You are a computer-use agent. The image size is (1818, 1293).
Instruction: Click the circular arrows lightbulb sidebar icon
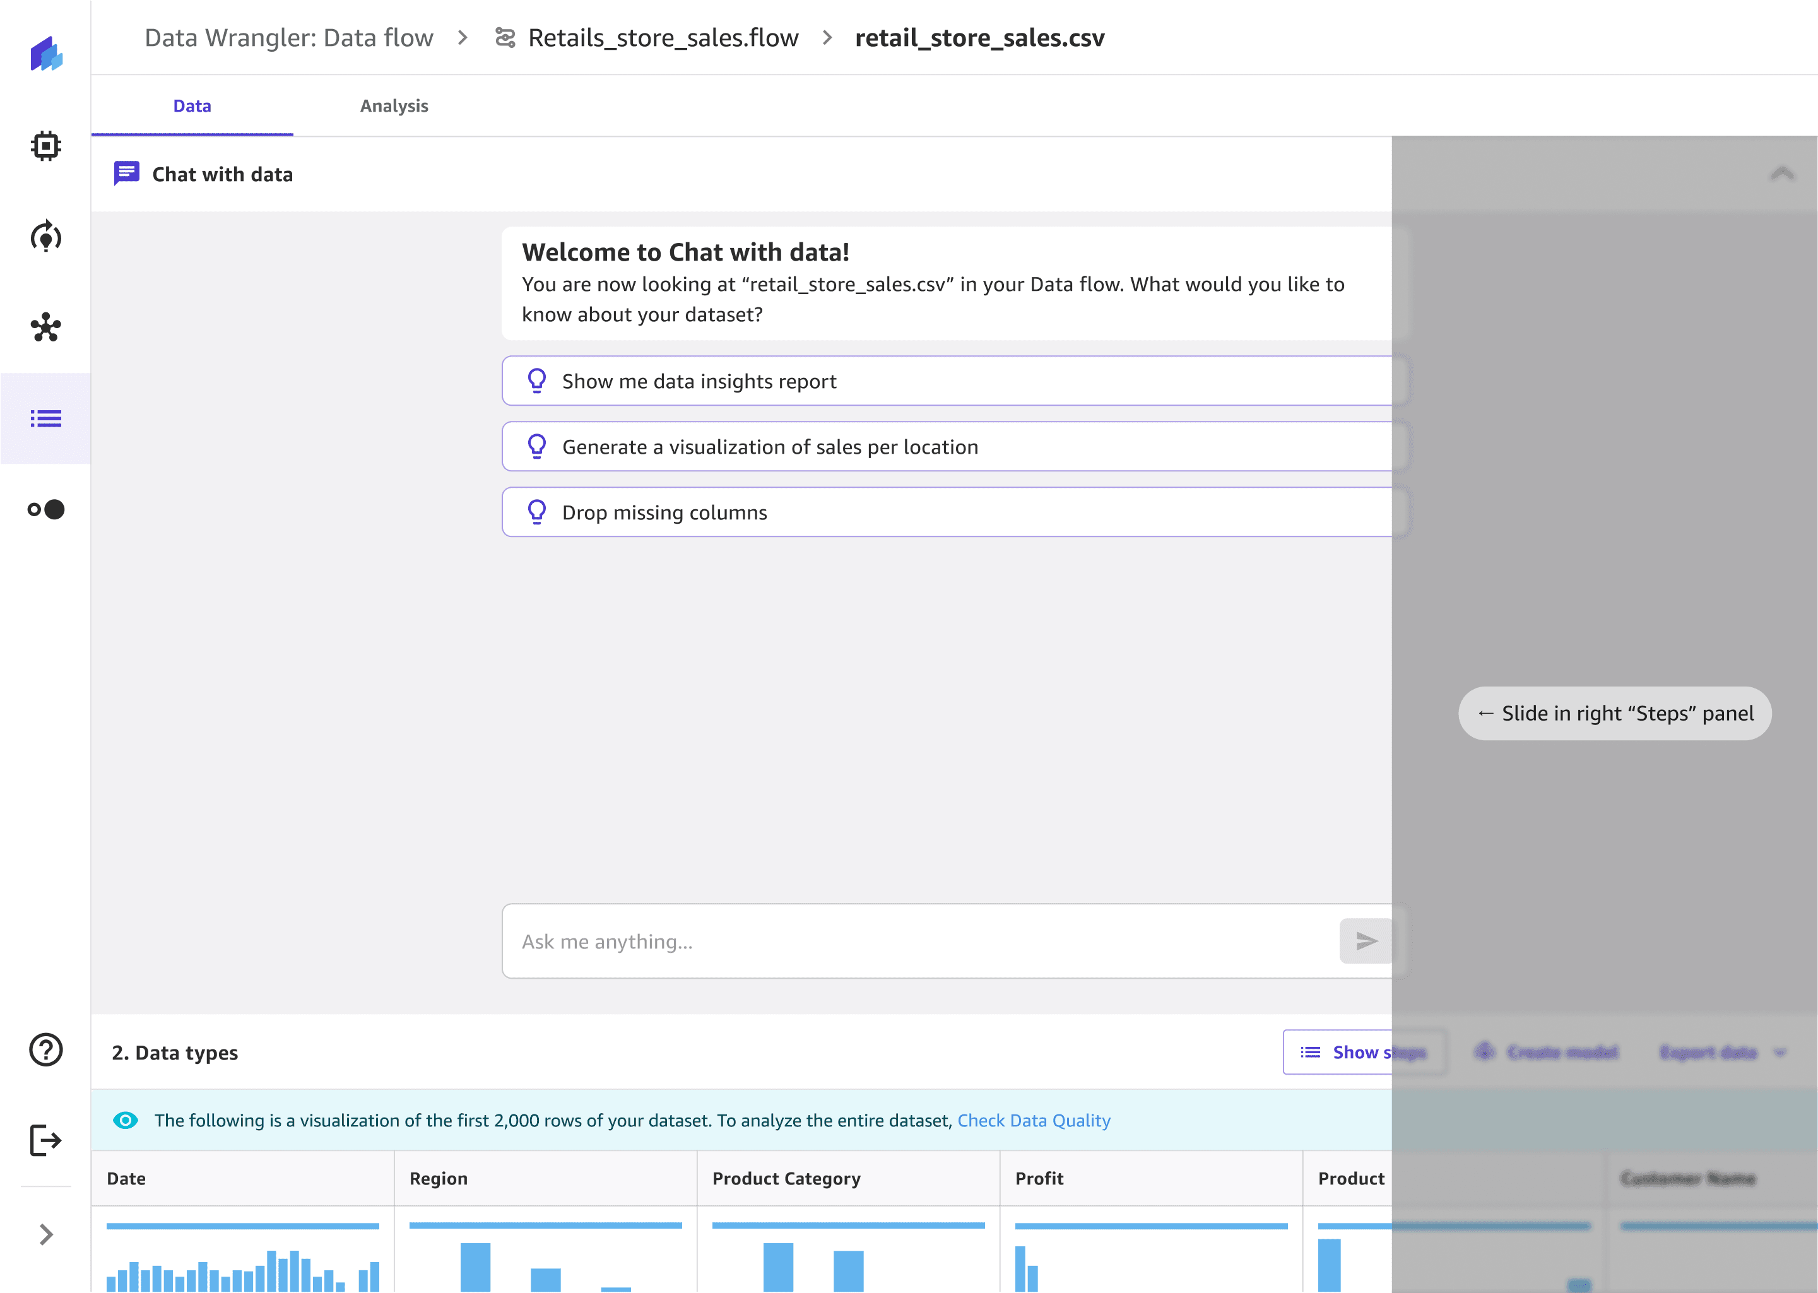(45, 237)
